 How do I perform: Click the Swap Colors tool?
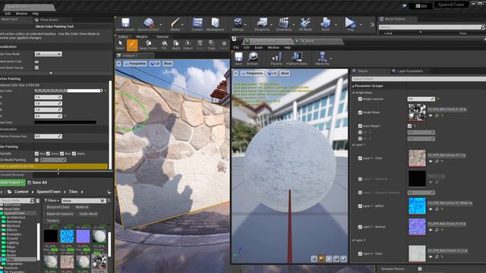[x=148, y=45]
